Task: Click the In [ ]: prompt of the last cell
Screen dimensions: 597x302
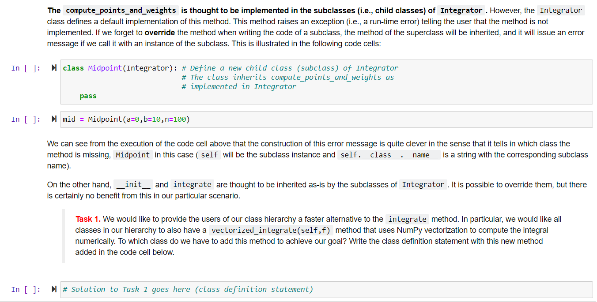Action: [26, 289]
